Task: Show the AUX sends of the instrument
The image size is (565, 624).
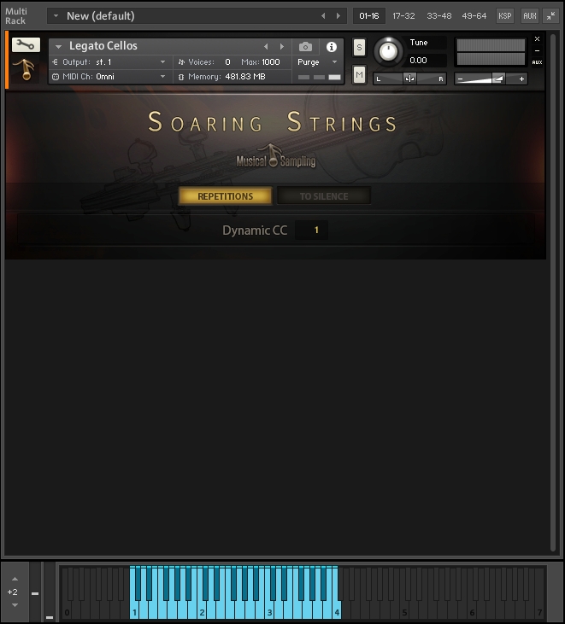Action: point(537,62)
